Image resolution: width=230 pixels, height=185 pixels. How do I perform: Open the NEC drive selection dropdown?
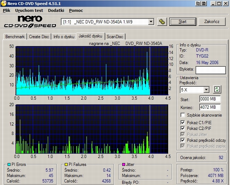151,22
